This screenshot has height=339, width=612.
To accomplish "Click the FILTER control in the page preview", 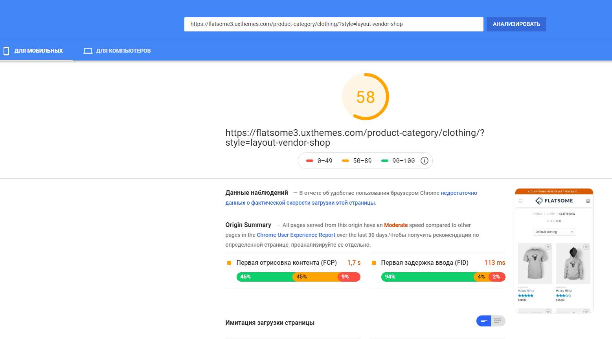I will [x=554, y=221].
